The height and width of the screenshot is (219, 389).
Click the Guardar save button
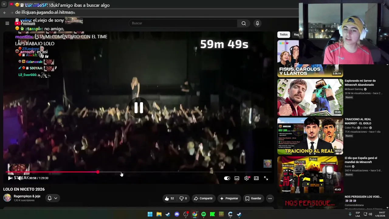pos(253,198)
